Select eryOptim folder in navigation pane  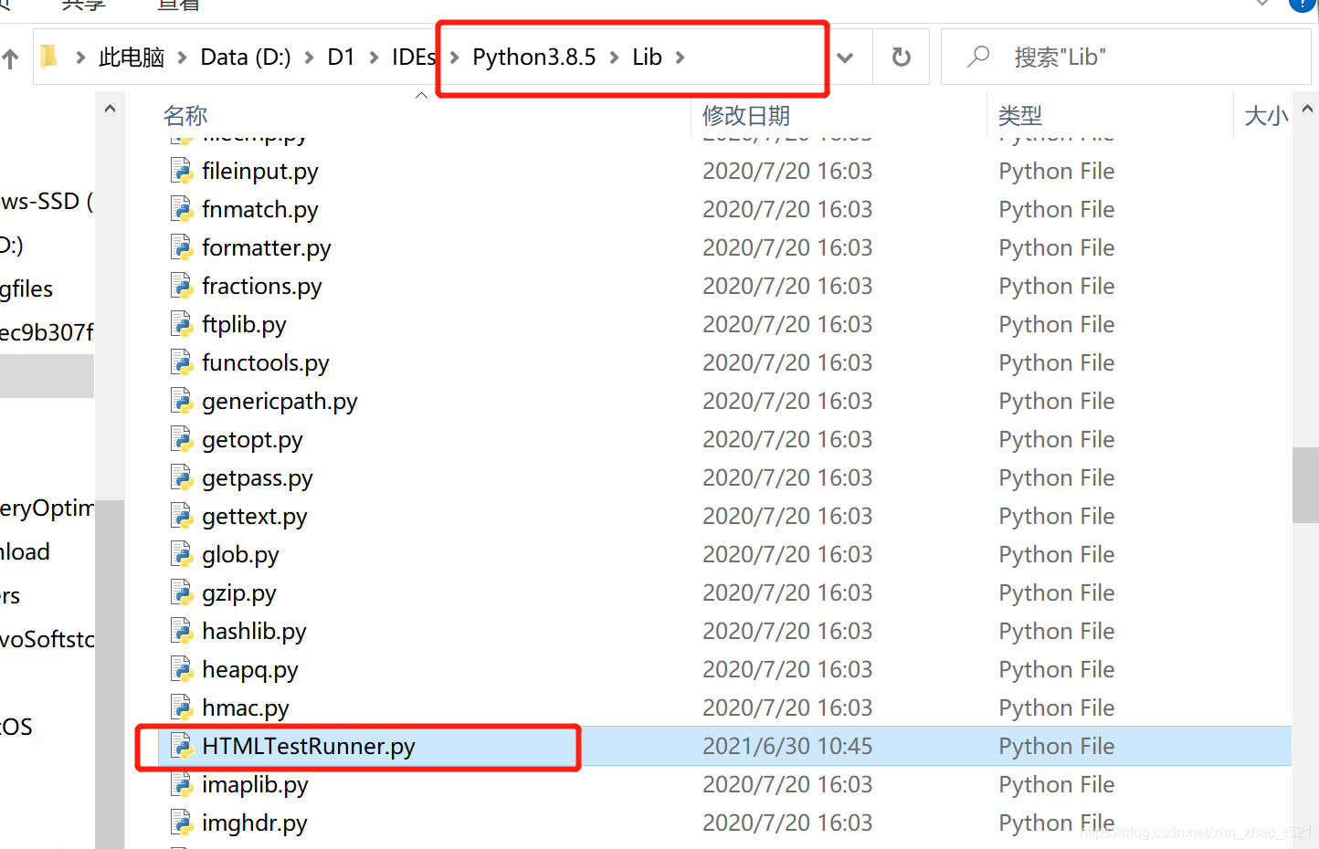[47, 508]
